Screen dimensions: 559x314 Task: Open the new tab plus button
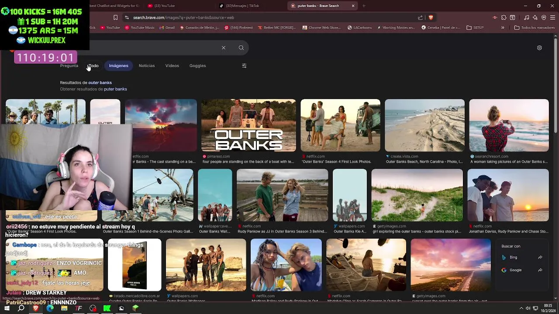tap(364, 6)
